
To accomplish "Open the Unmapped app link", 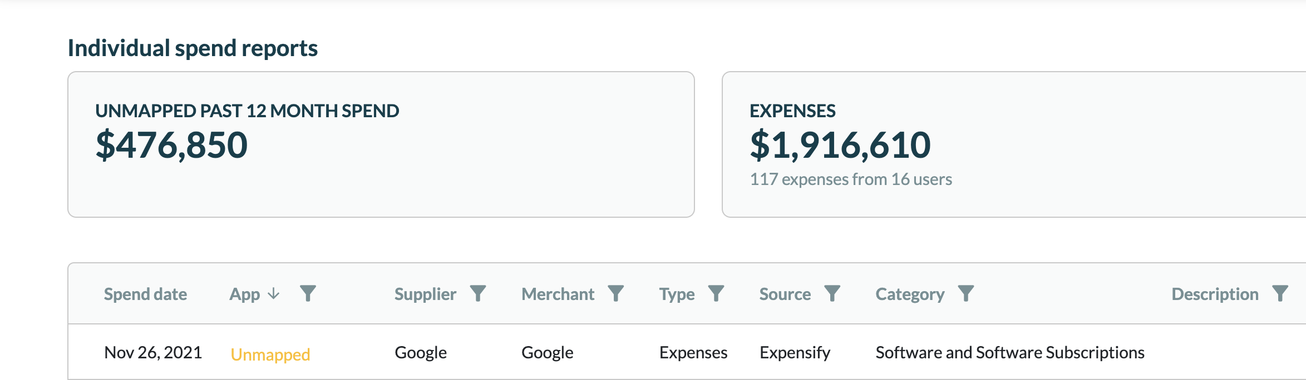I will 270,354.
